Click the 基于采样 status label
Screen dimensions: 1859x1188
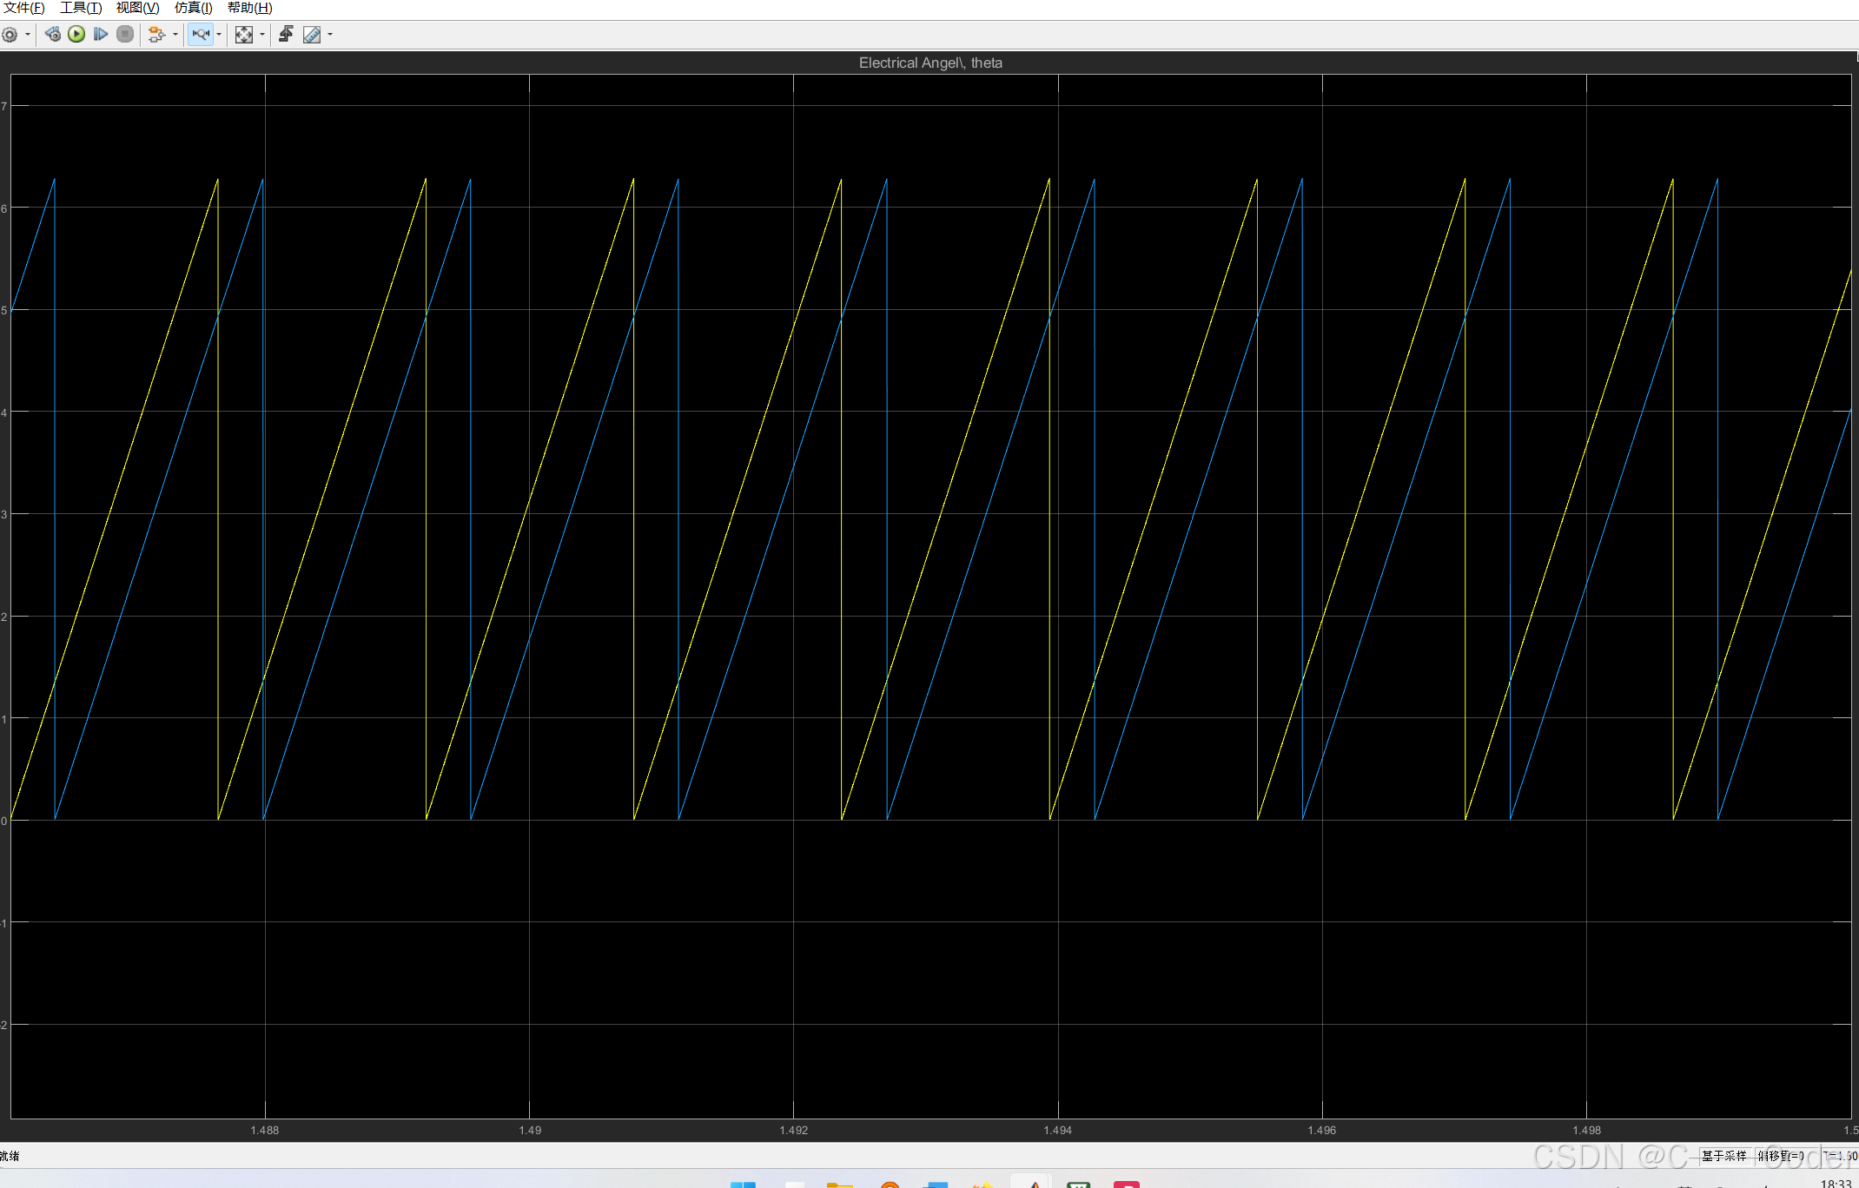[1723, 1156]
